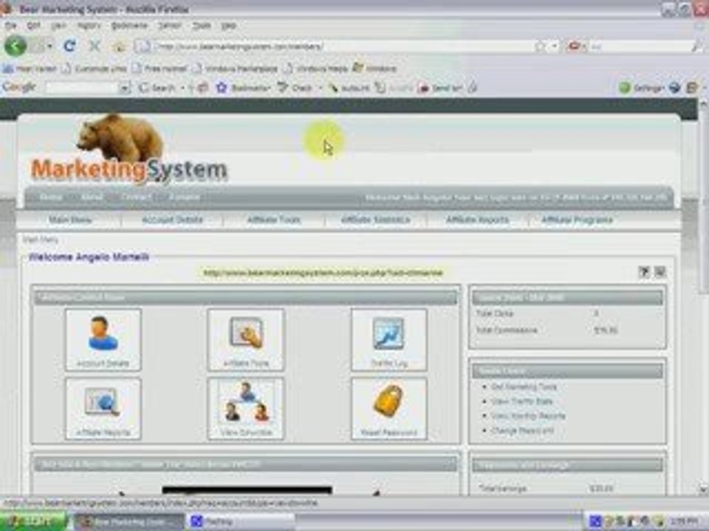Open the Google search box dropdown

coord(125,88)
